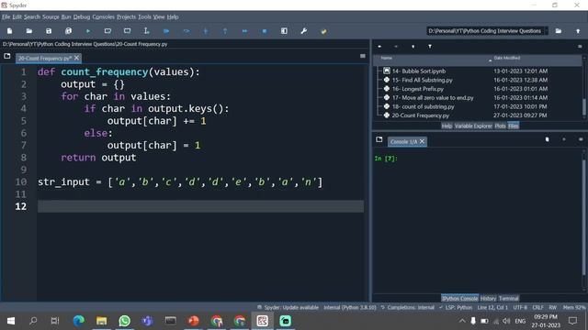This screenshot has height=330, width=588.
Task: Create a new file from toolbar
Action: [x=10, y=31]
